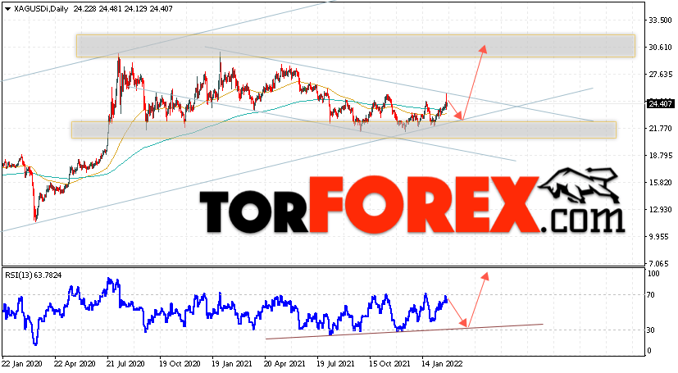
Task: Click the RSI 100 scale label
Action: point(653,274)
